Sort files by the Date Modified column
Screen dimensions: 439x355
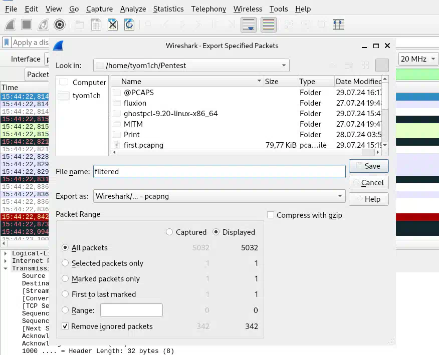coord(358,82)
